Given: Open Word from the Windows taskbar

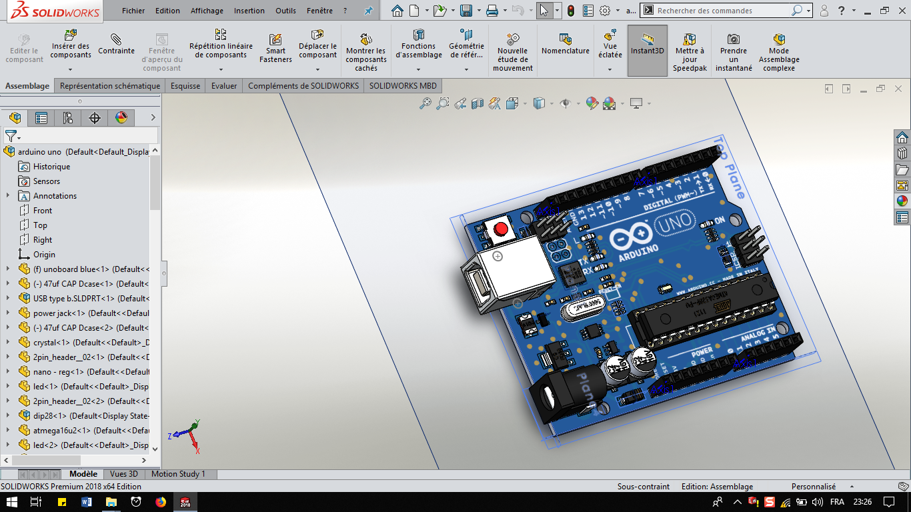Looking at the screenshot, I should tap(86, 502).
